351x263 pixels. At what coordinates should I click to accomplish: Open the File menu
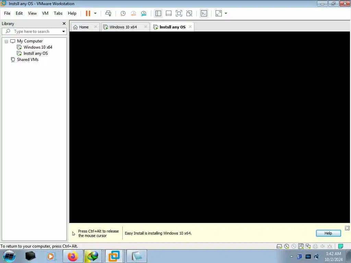click(7, 13)
